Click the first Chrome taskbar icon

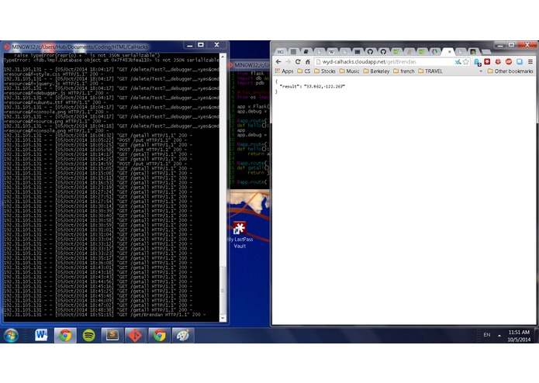[65, 335]
